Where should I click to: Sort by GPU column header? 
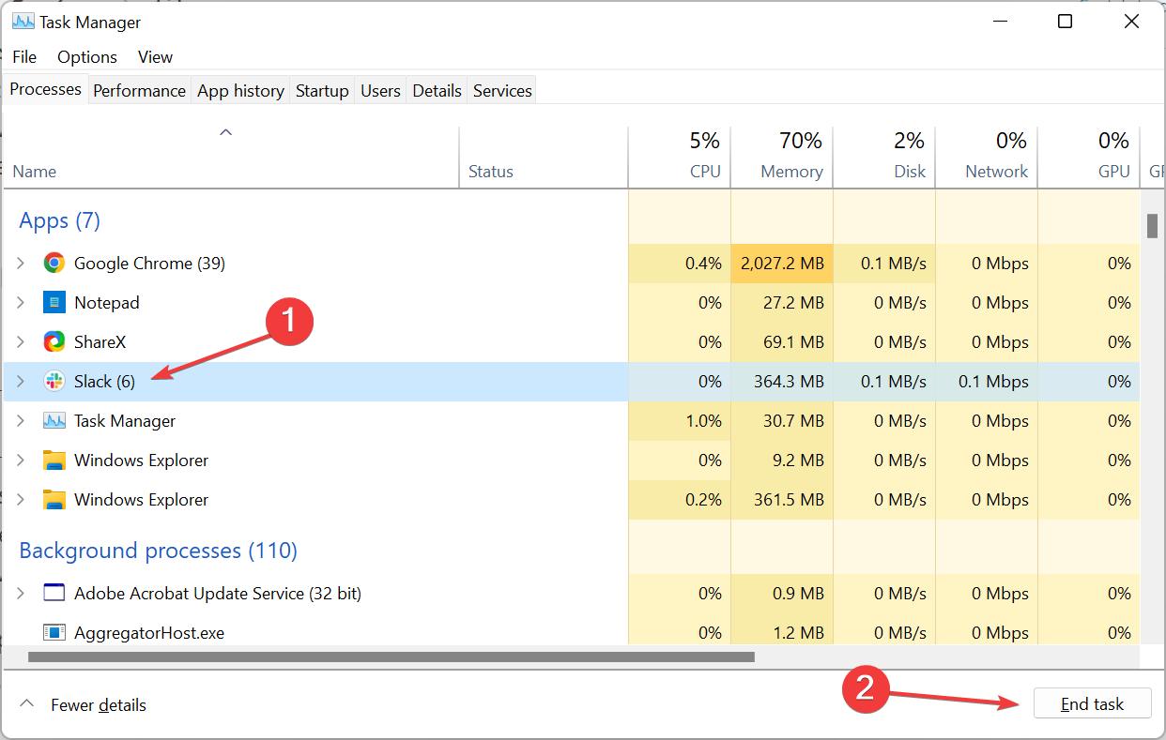pos(1088,158)
